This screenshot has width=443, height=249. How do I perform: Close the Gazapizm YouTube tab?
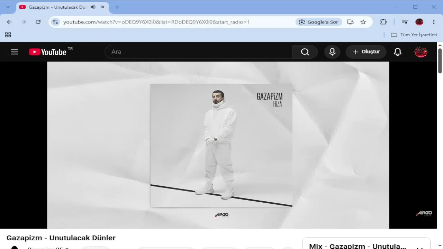tap(102, 7)
